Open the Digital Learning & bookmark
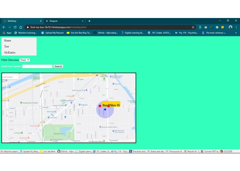Image resolution: width=240 pixels, height=171 pixels. tap(132, 33)
